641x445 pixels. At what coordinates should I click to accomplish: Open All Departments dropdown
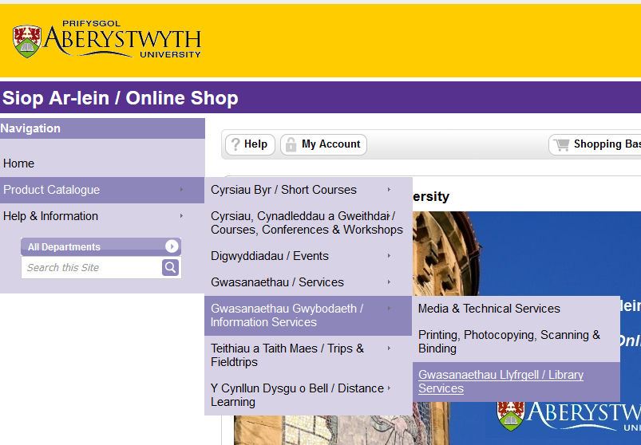pos(101,246)
